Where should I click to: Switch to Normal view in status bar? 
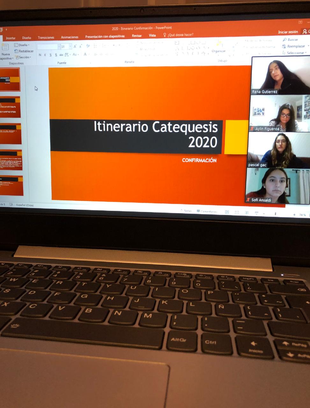(x=227, y=212)
